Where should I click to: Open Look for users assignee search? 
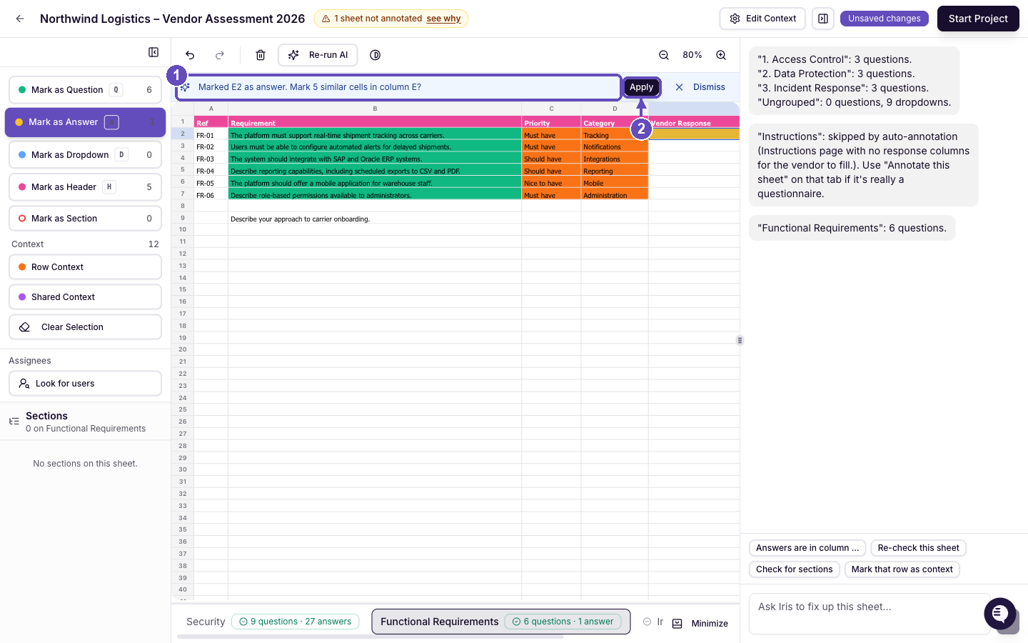[85, 384]
